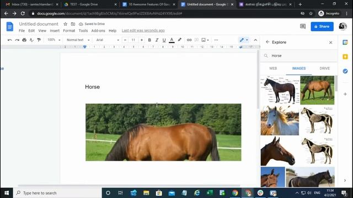Open Google Keep side panel icon

coord(345,57)
